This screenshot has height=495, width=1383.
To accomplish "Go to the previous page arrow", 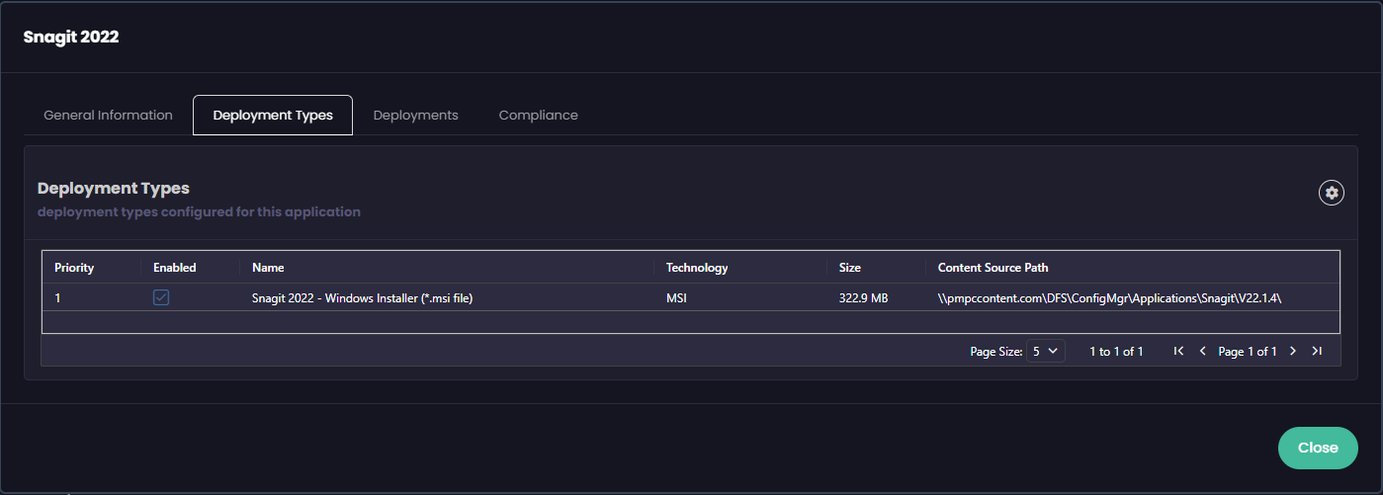I will [x=1202, y=351].
